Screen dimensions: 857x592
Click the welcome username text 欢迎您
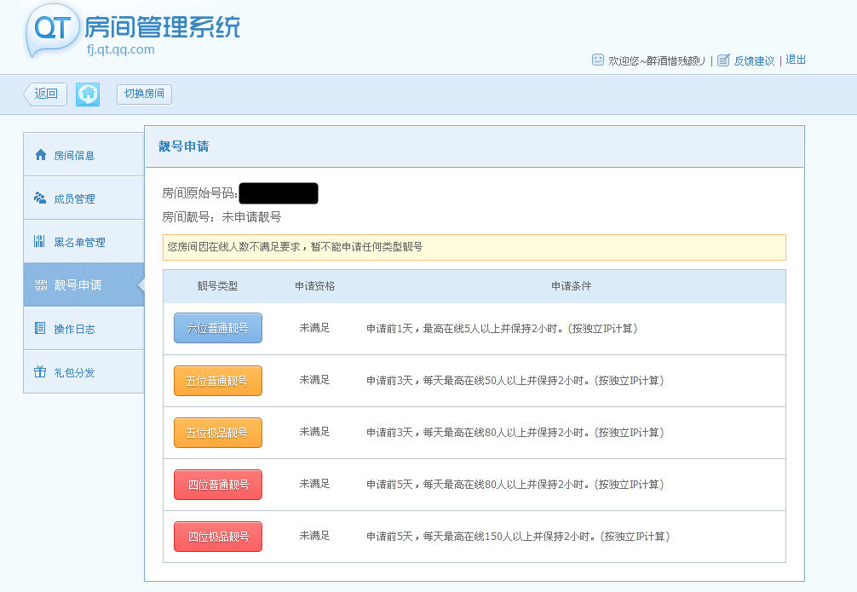point(657,60)
